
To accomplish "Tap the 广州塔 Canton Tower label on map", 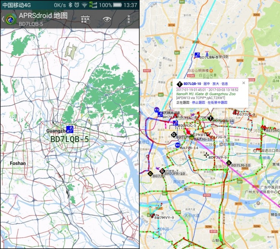I will (x=229, y=144).
